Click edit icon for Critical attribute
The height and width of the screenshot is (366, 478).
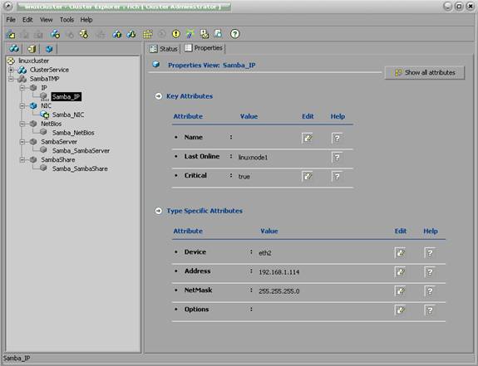click(x=308, y=177)
